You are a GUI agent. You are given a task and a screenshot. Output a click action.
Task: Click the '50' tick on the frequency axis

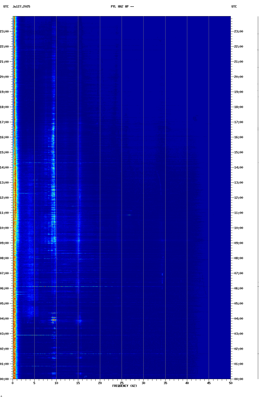(231, 383)
